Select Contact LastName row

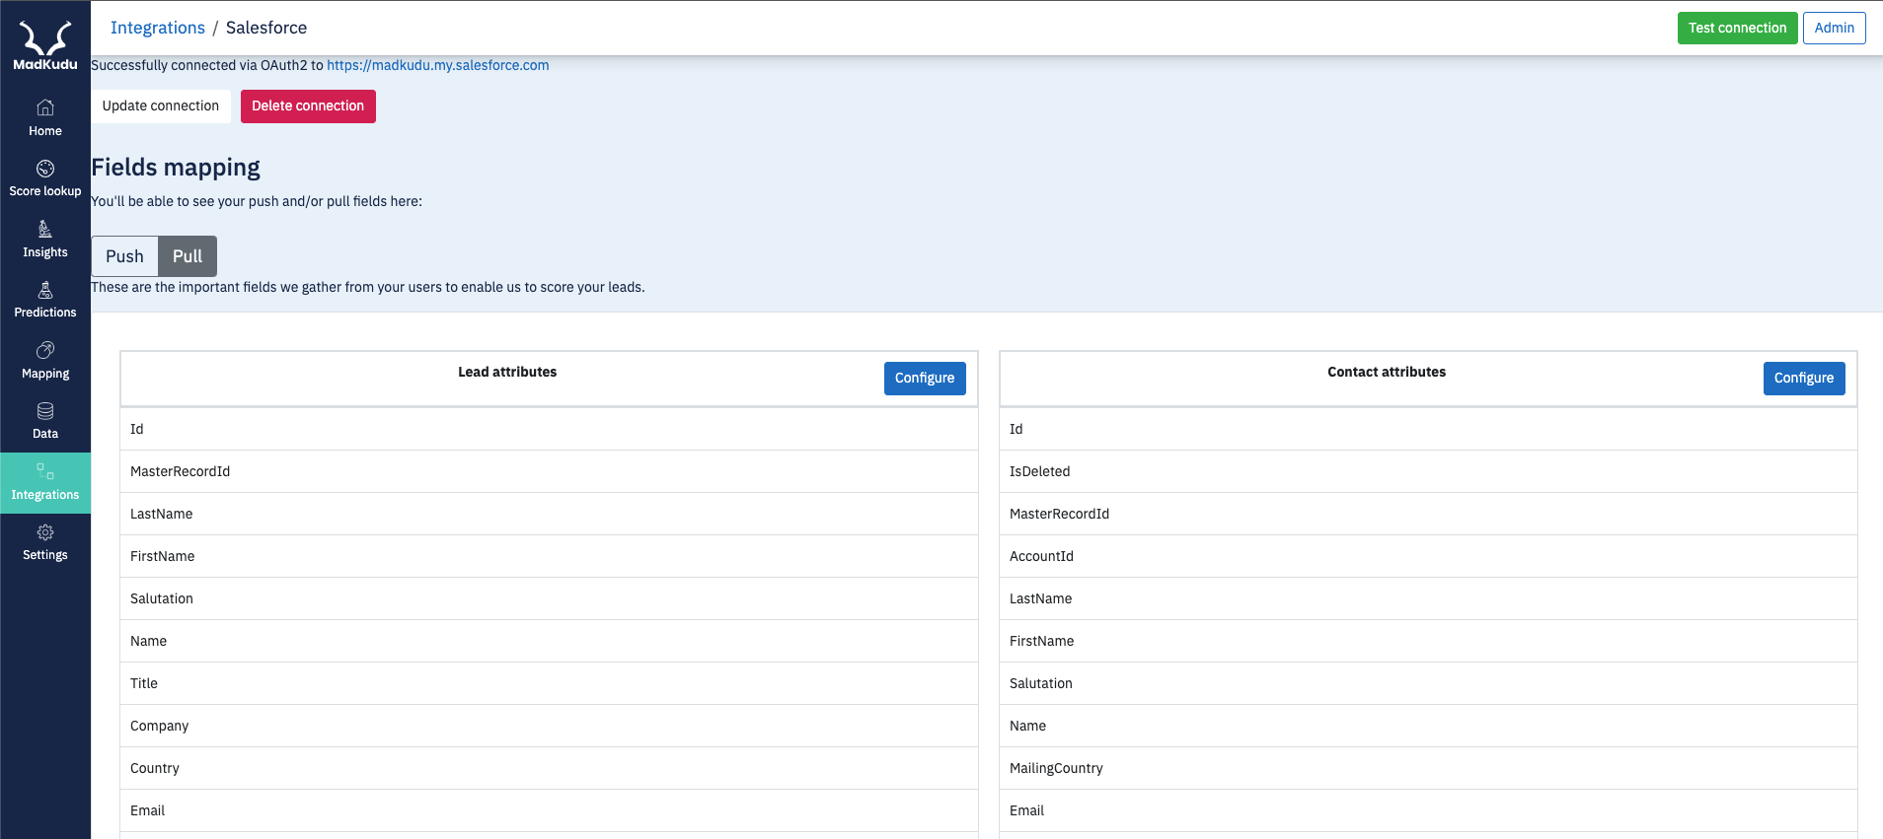click(1428, 598)
